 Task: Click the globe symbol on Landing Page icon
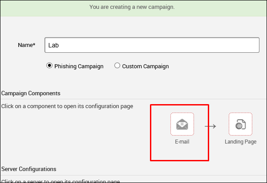[x=239, y=126]
